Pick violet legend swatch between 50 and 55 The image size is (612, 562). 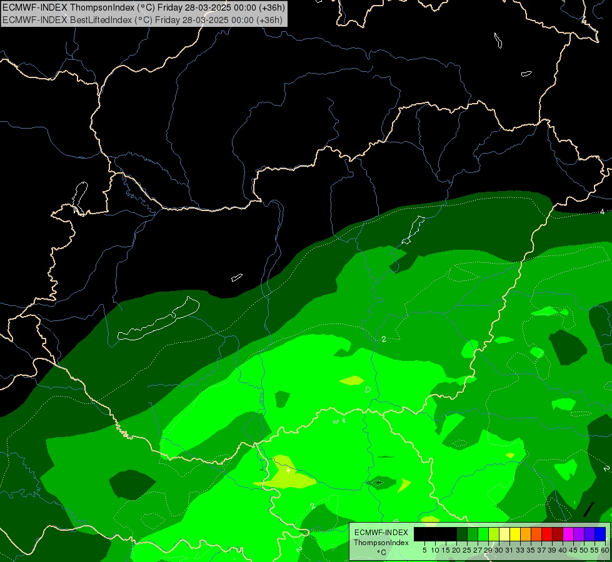(x=589, y=534)
